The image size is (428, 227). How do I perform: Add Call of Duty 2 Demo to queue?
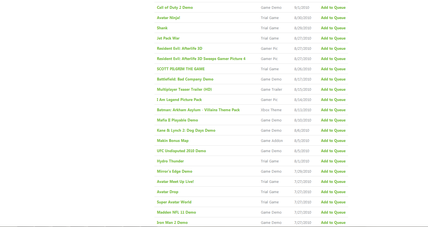click(x=333, y=8)
